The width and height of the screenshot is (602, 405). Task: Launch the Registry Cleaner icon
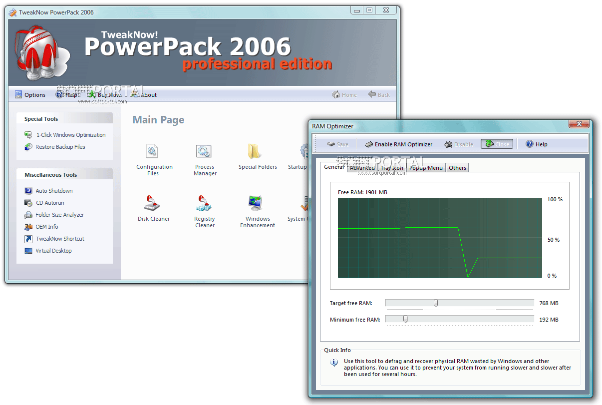pos(204,203)
